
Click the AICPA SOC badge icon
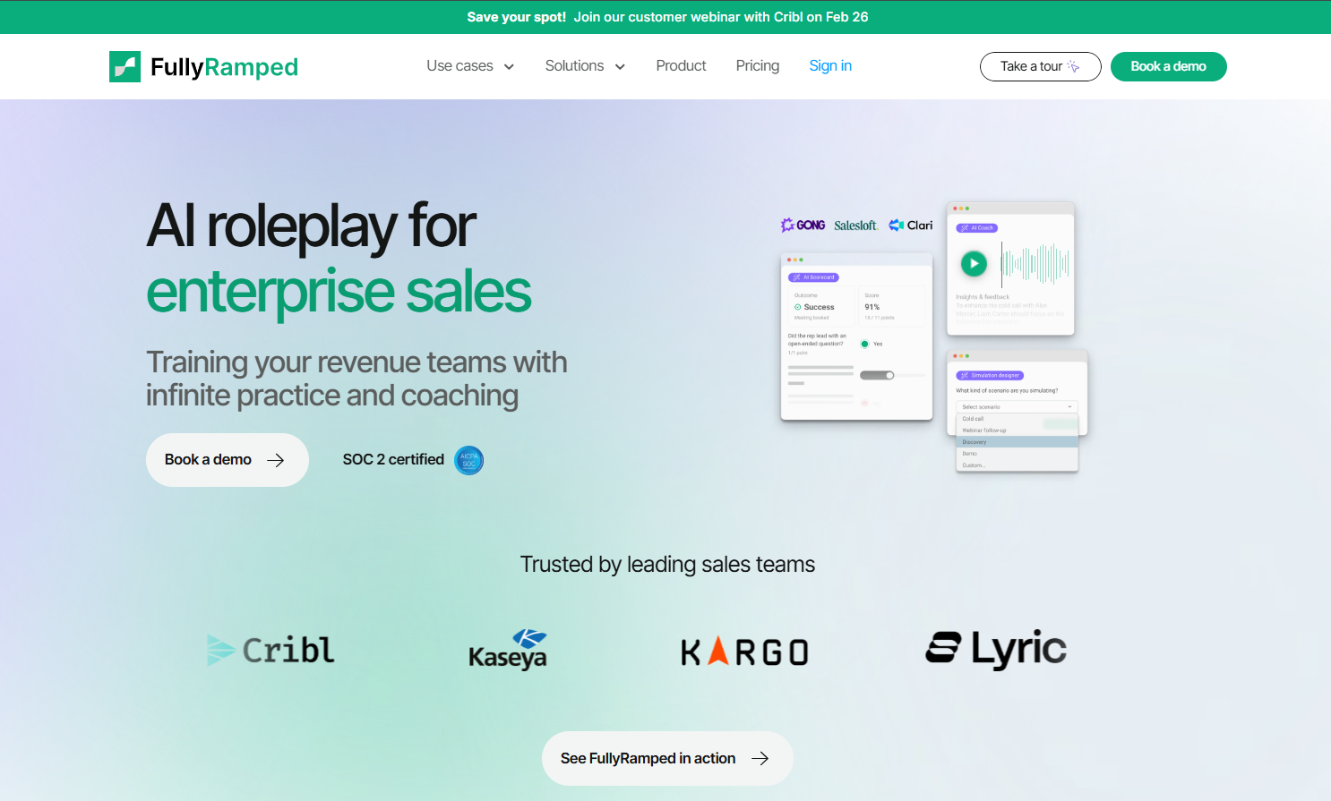tap(469, 460)
